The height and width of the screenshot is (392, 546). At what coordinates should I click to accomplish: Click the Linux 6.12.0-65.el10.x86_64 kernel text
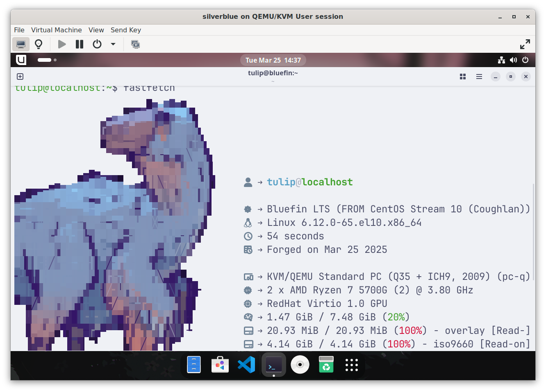344,223
